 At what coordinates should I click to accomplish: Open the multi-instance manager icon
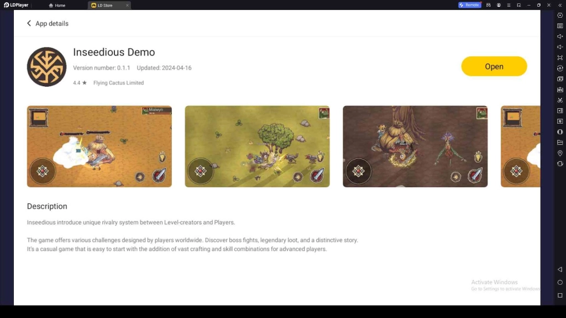point(560,78)
